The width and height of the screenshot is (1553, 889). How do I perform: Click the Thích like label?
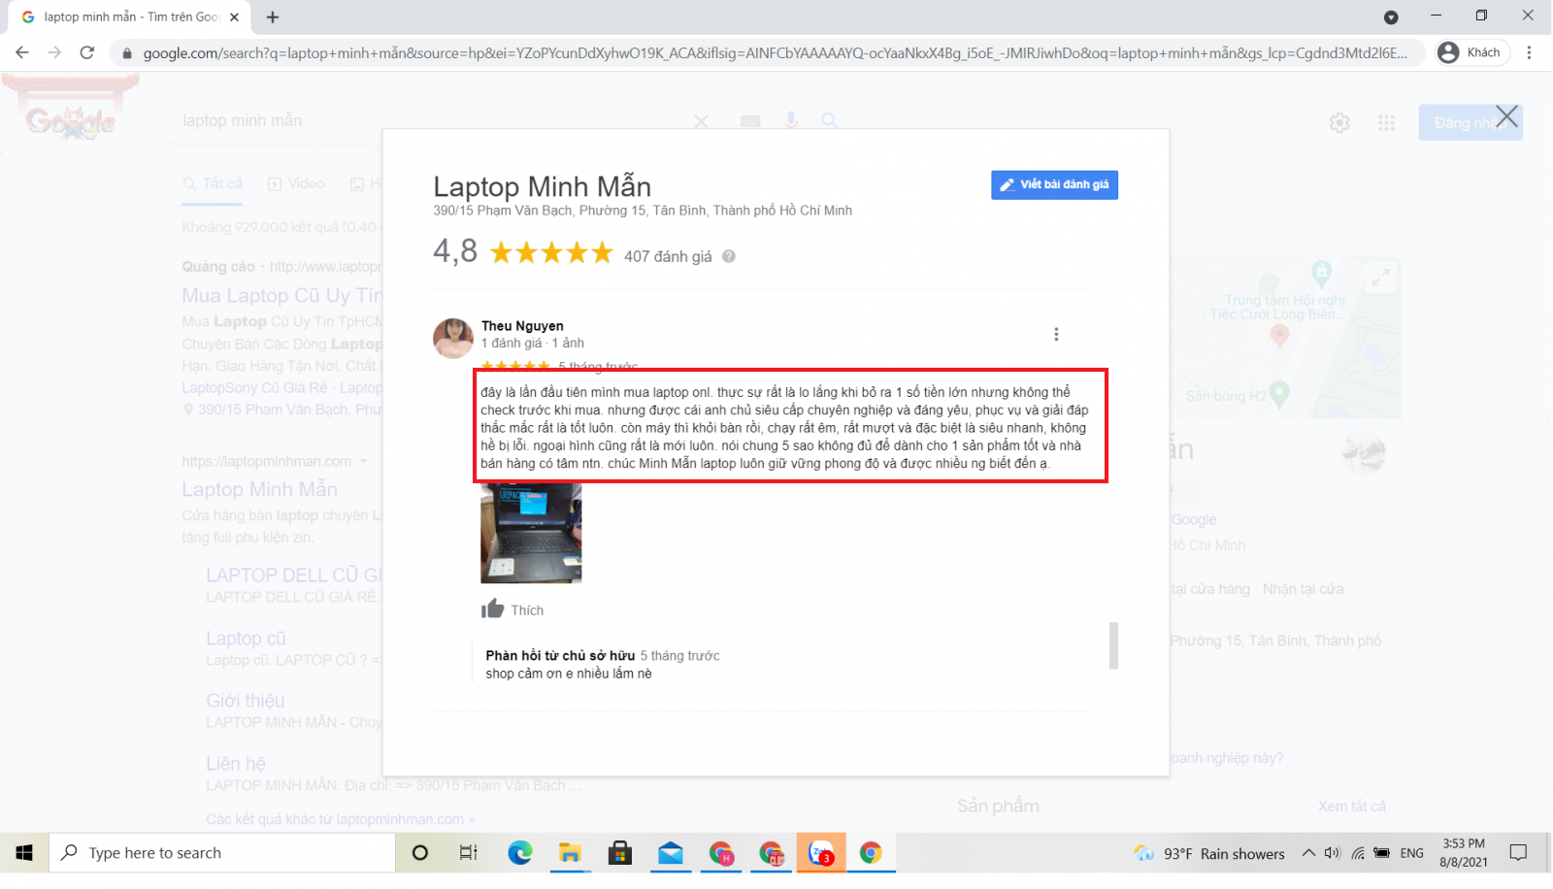coord(527,610)
